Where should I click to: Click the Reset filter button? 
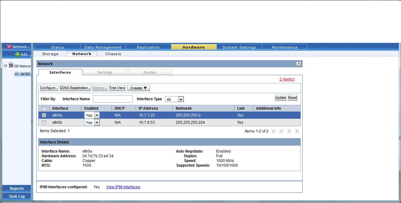pos(293,98)
